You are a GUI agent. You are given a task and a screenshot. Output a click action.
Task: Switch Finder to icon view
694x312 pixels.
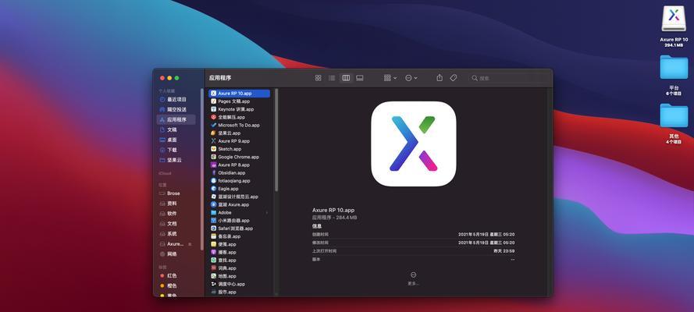click(x=318, y=78)
